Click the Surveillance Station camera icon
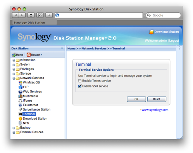Viewport: 193px width, 153px height. [x=21, y=110]
